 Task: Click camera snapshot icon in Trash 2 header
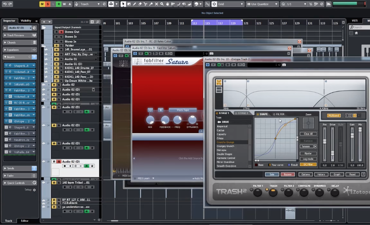[284, 65]
